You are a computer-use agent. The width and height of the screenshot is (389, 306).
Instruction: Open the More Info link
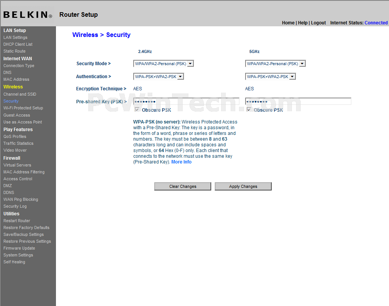click(x=181, y=162)
